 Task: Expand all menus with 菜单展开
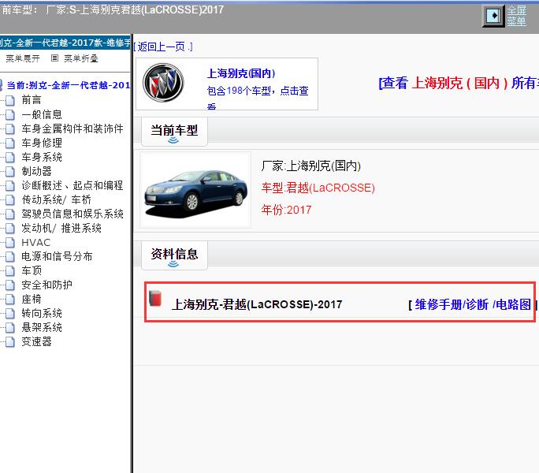click(22, 58)
